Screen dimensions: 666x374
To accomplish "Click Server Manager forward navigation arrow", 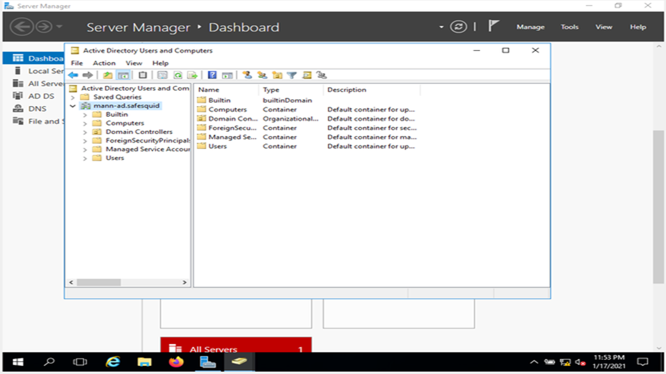I will pyautogui.click(x=44, y=27).
